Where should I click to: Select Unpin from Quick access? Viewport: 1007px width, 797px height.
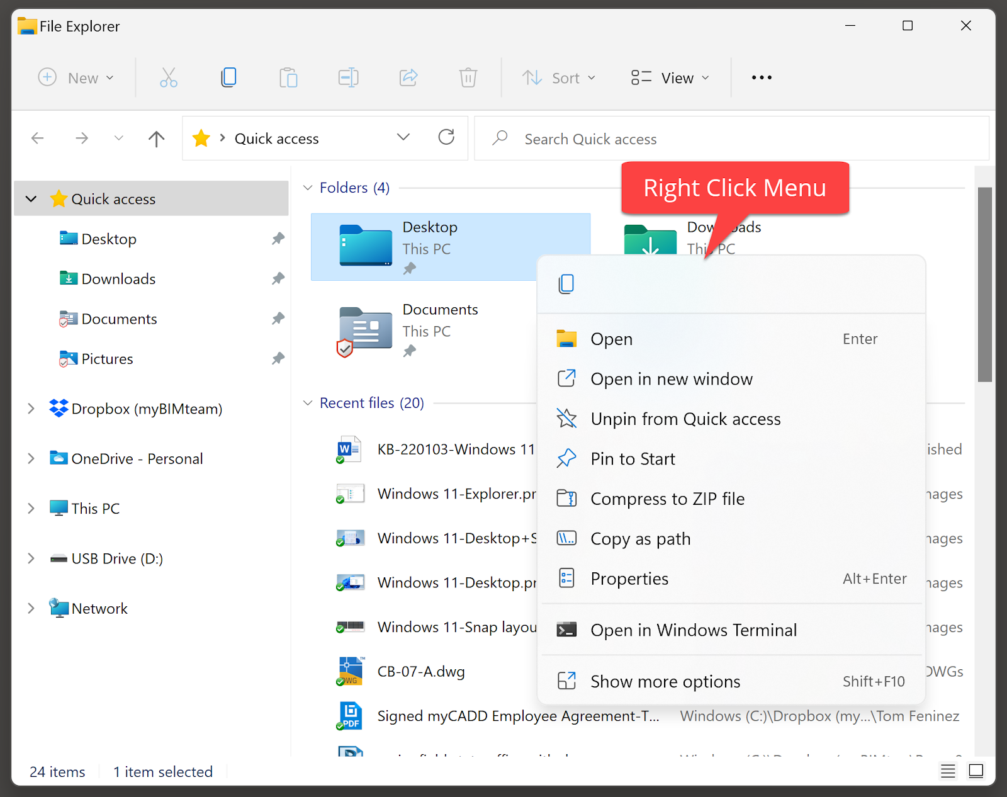[x=731, y=419]
